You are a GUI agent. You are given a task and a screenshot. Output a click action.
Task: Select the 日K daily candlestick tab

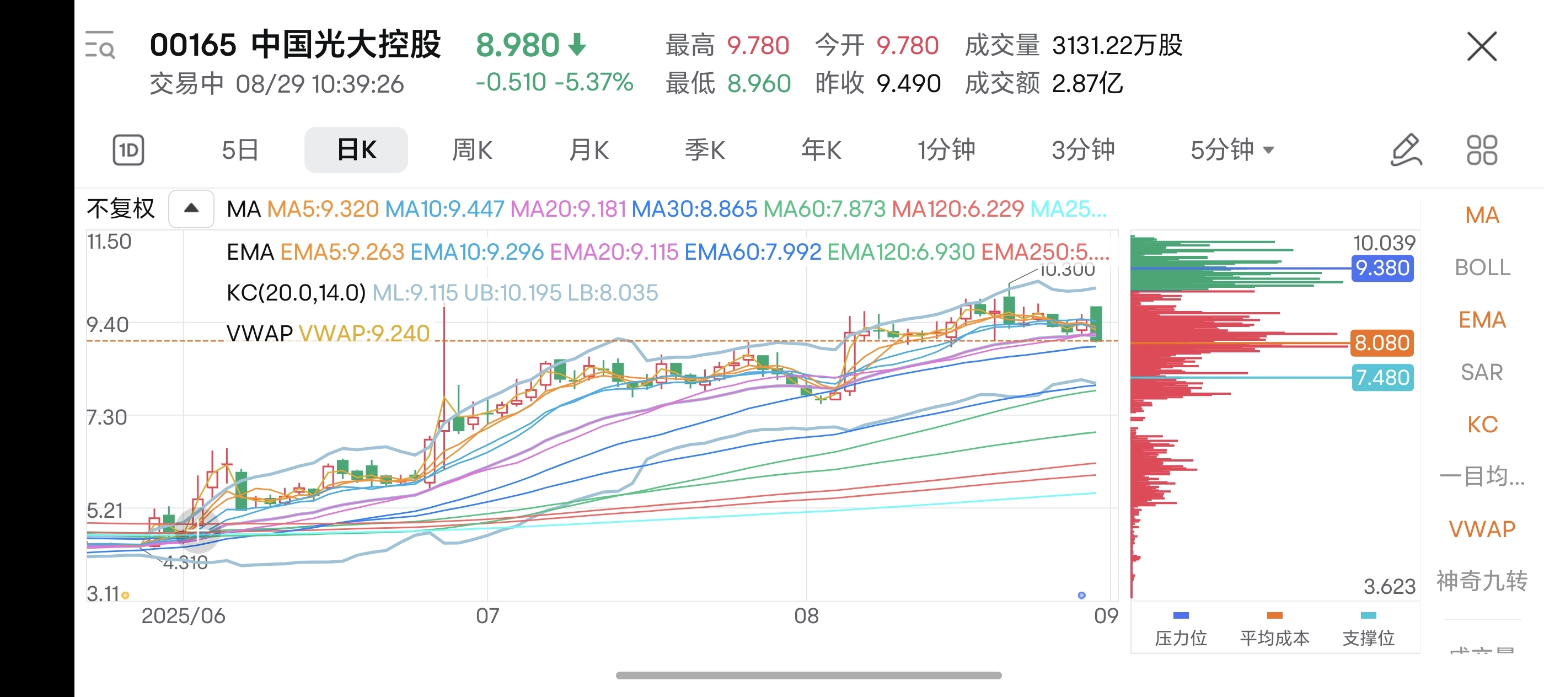click(x=356, y=150)
